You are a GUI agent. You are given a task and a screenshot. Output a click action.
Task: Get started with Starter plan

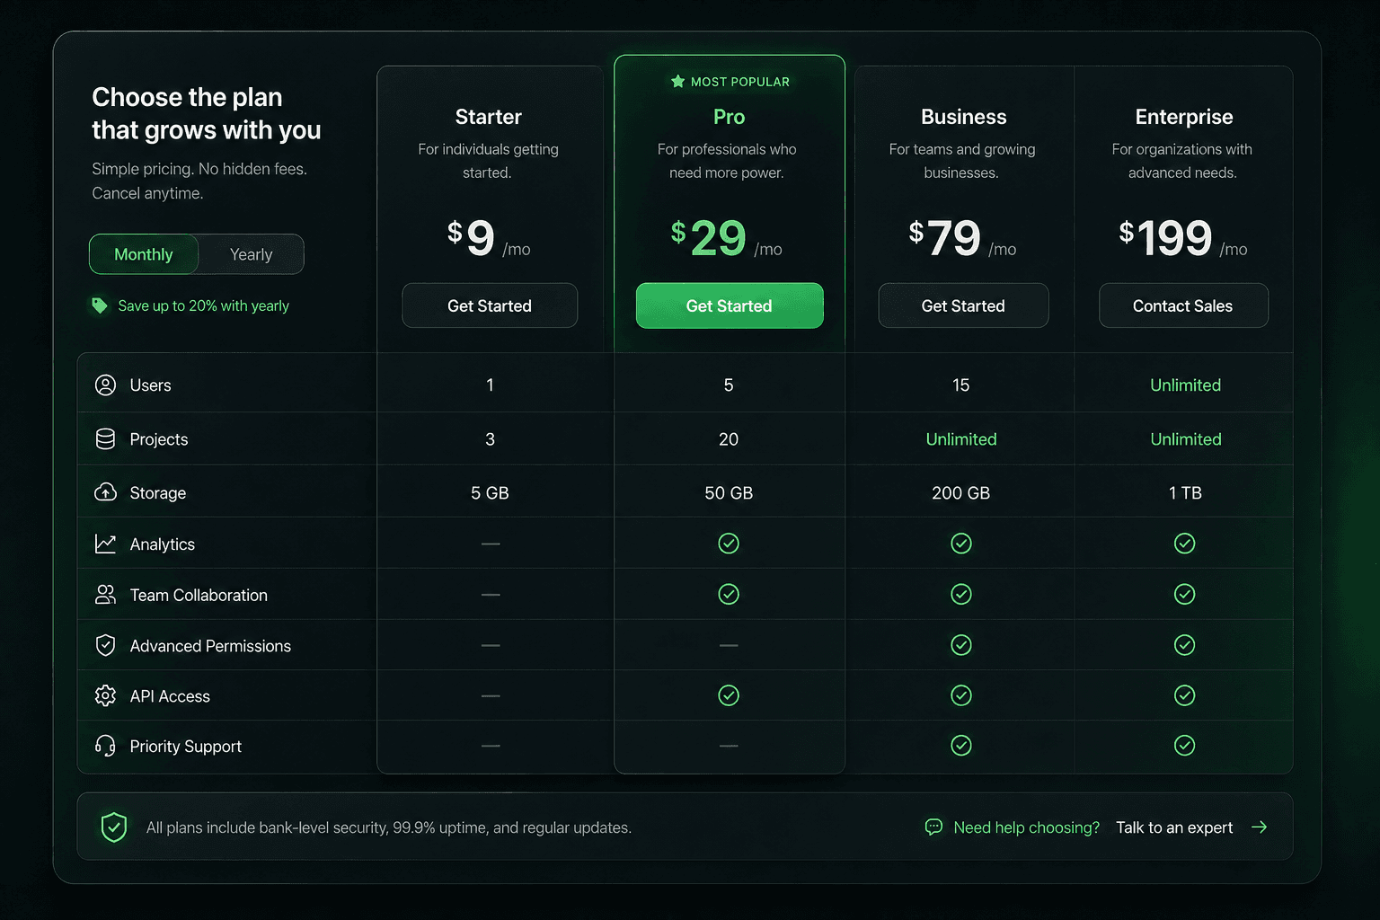490,305
